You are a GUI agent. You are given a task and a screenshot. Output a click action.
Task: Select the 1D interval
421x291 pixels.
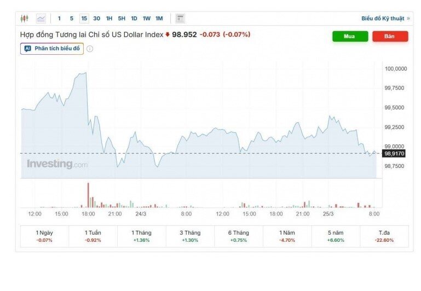click(134, 19)
